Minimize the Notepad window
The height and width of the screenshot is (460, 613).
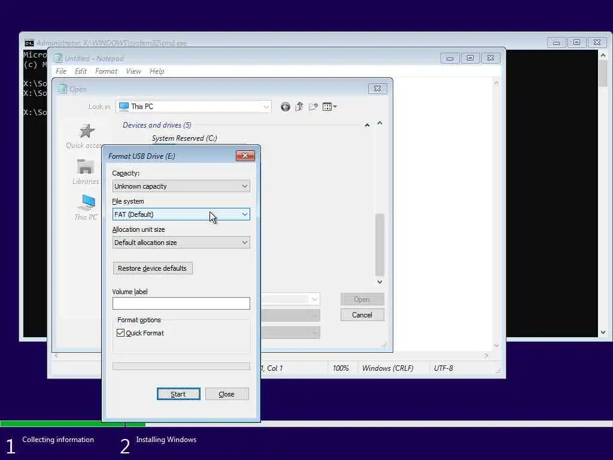point(450,58)
